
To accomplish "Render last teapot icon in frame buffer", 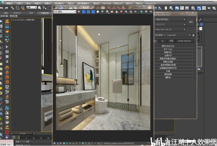I will point(151,12).
